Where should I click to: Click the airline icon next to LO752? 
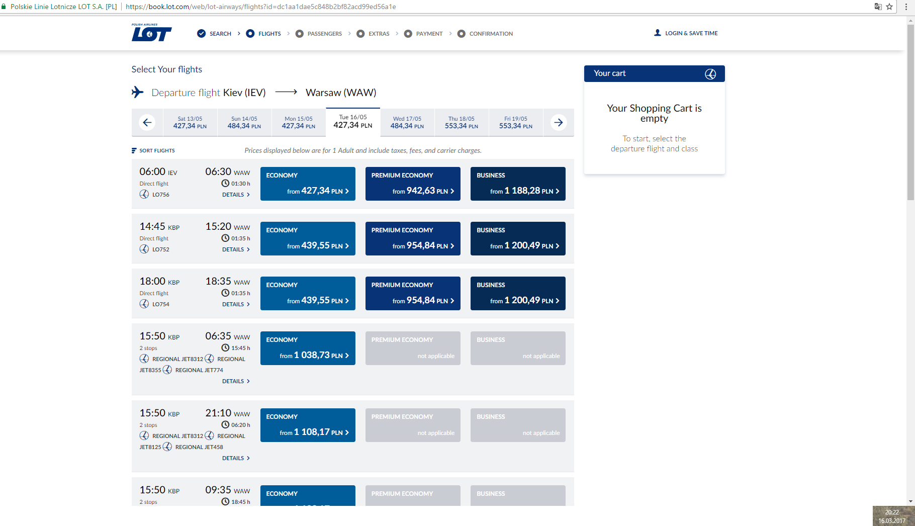click(144, 249)
